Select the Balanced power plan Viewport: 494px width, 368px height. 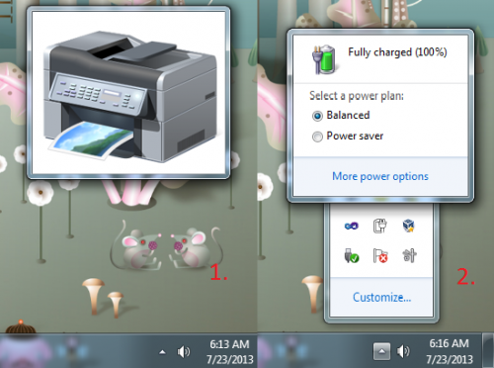[x=341, y=116]
